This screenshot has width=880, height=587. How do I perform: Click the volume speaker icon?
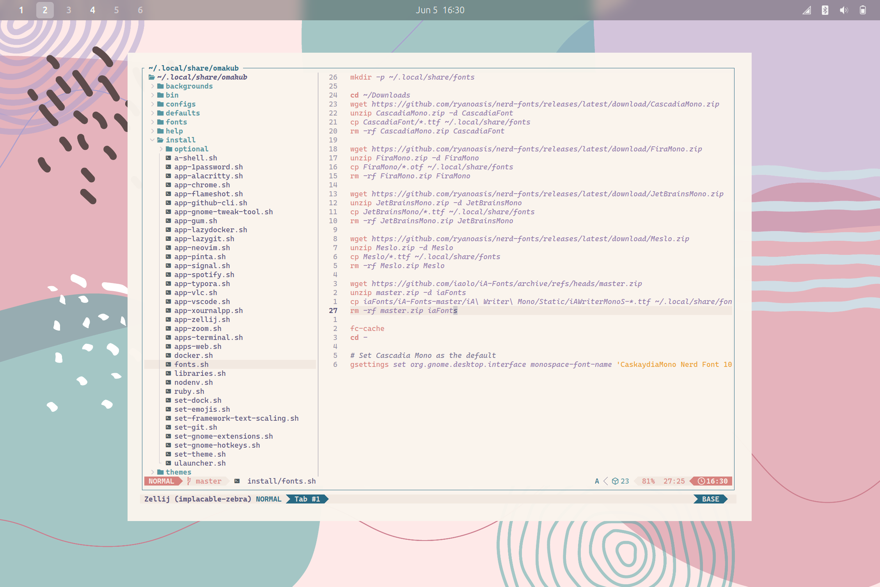click(x=843, y=10)
